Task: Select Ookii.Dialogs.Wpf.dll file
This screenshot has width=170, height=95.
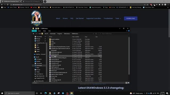Action: (x=56, y=80)
